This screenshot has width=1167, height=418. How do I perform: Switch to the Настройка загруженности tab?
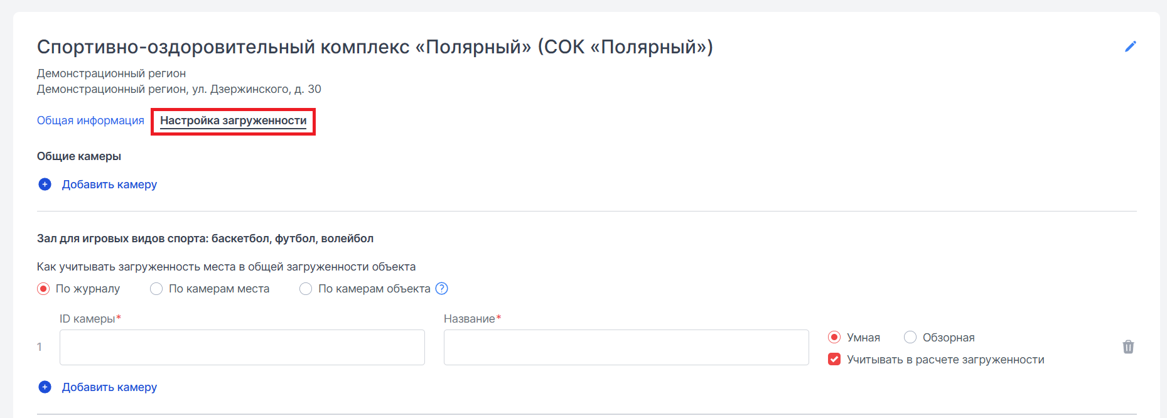pyautogui.click(x=233, y=121)
